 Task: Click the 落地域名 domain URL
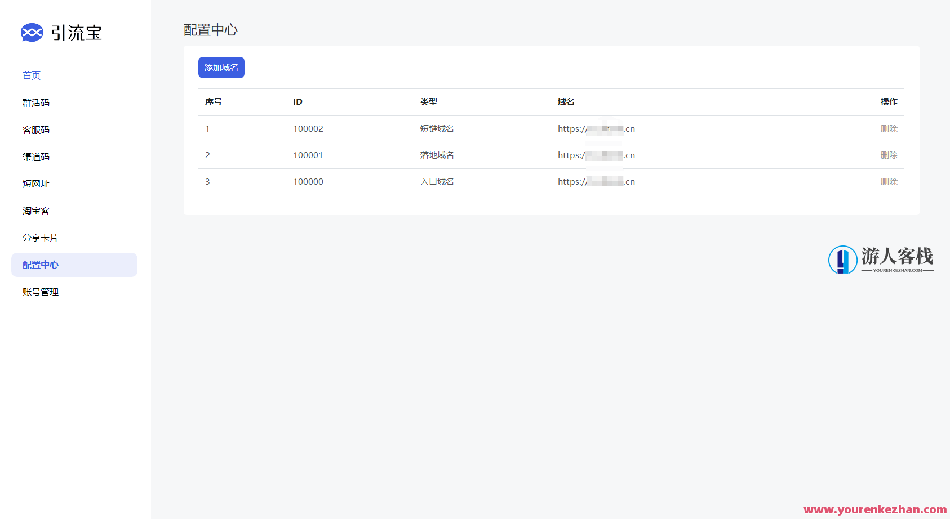pyautogui.click(x=596, y=155)
